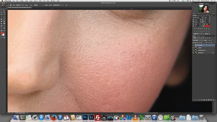Image resolution: width=217 pixels, height=122 pixels.
Task: Click the trash icon in Layers panel
Action: point(213,100)
